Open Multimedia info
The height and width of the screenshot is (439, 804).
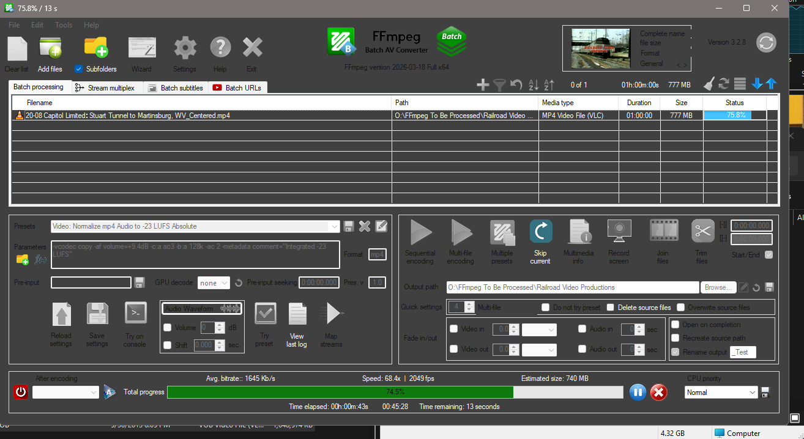(579, 232)
